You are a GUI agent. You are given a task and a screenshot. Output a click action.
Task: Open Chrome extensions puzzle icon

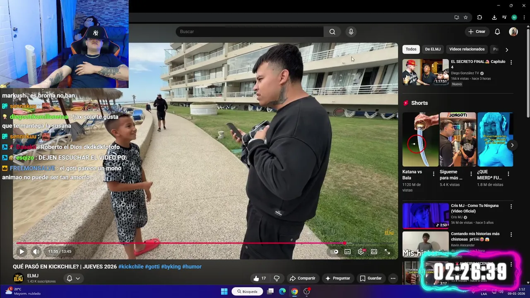click(x=479, y=17)
